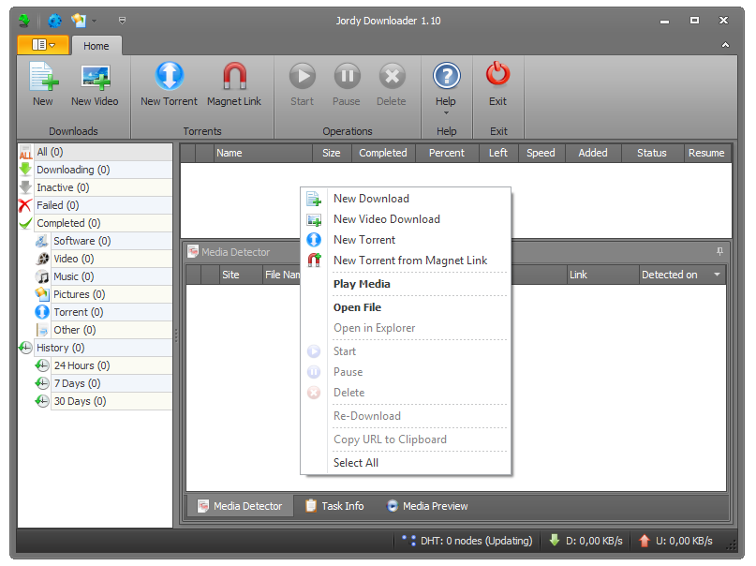Click the DHT nodes status indicator
Screen dimensions: 756x566
tap(467, 541)
